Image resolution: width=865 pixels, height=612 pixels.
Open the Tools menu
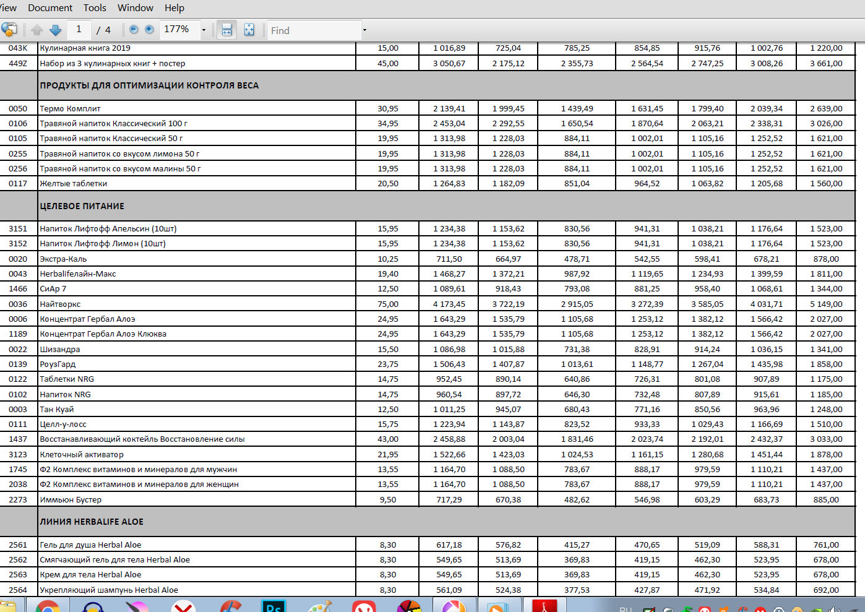95,8
